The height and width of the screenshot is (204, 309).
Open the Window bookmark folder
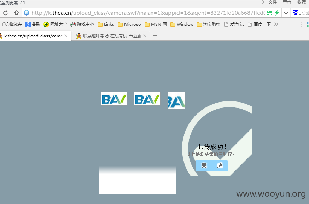(182, 24)
